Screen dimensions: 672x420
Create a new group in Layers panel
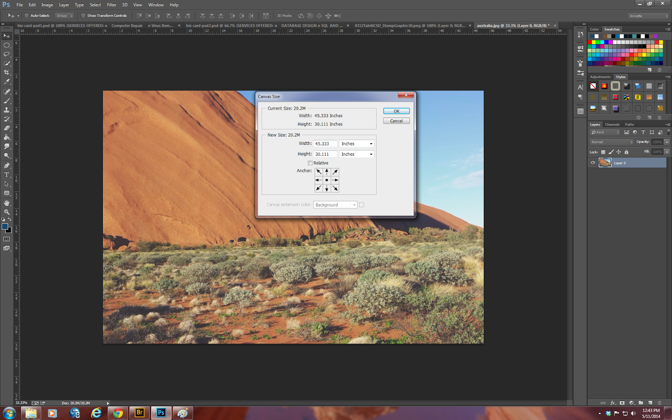point(641,403)
